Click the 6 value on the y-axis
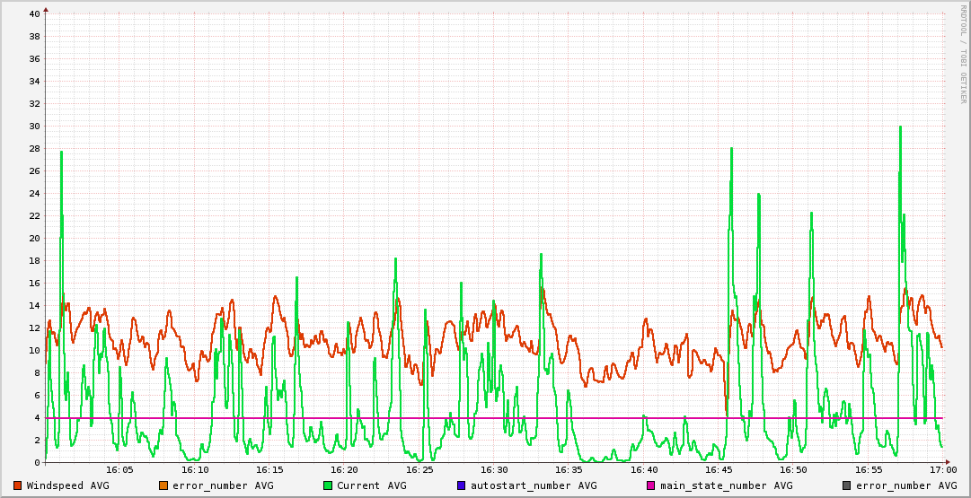This screenshot has width=971, height=498. (x=38, y=395)
